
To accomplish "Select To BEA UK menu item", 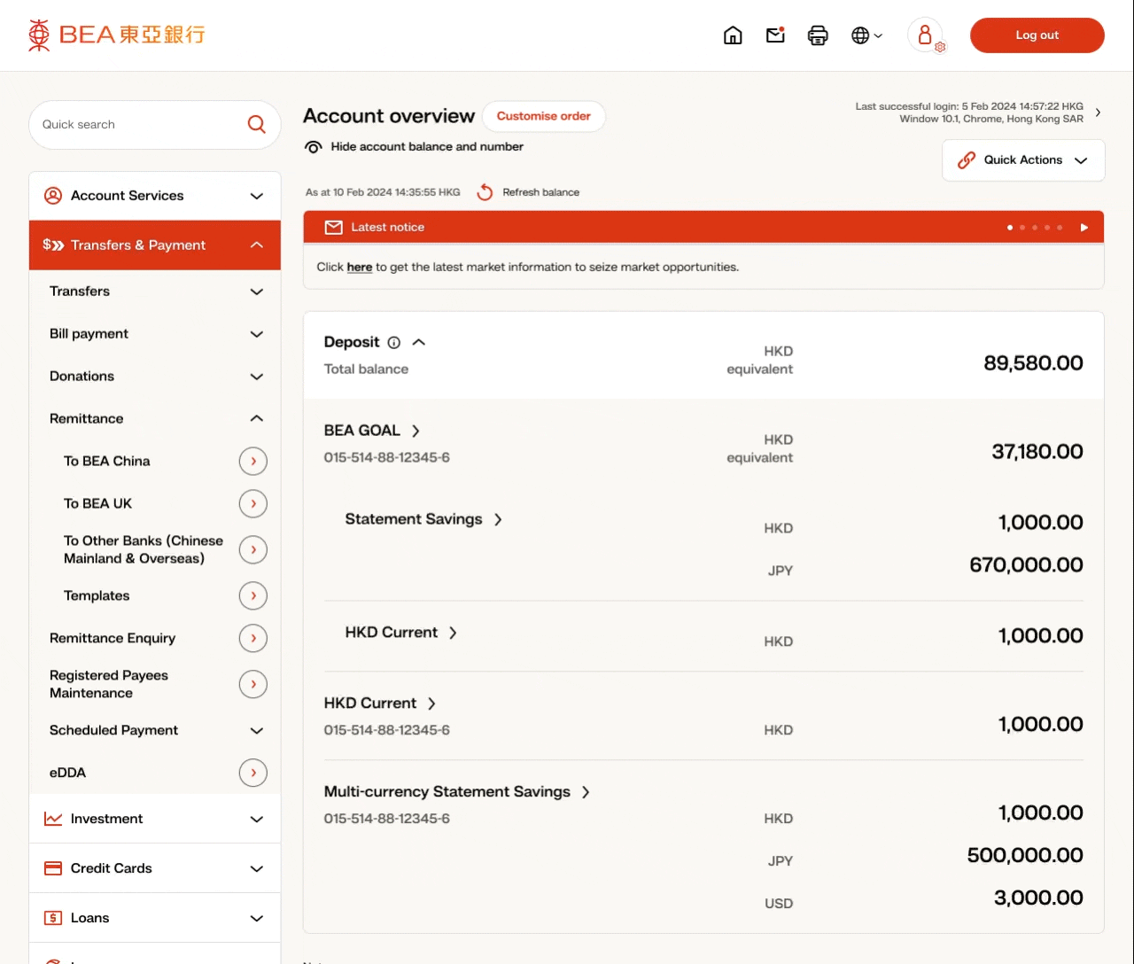I will 97,504.
